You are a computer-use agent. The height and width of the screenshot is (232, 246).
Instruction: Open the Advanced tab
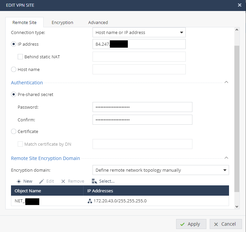click(x=98, y=22)
